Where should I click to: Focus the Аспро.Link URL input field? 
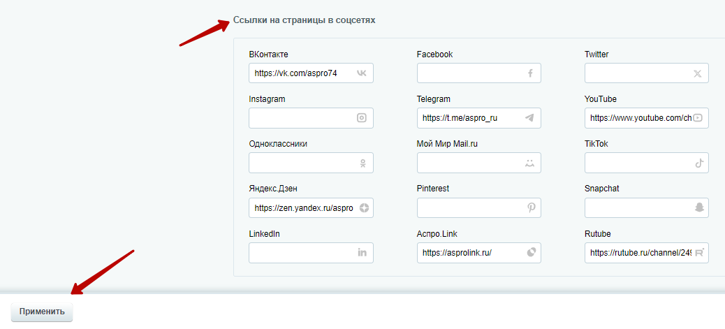pos(478,253)
